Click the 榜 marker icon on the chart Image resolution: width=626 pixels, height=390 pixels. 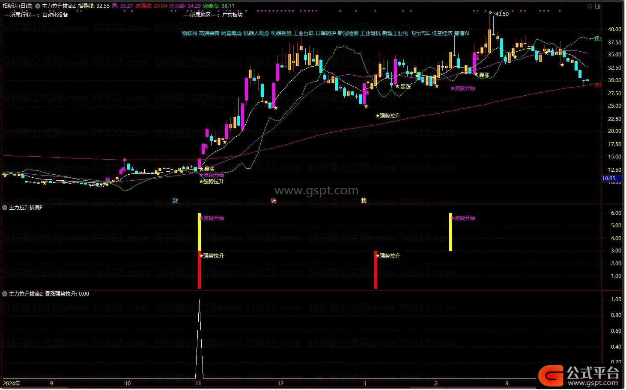pos(364,201)
